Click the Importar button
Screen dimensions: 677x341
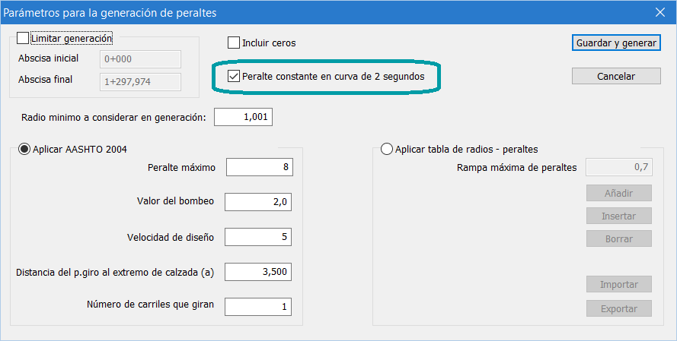click(x=618, y=285)
